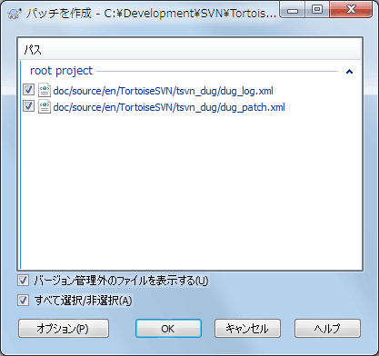Image resolution: width=379 pixels, height=356 pixels.
Task: Open the オプション(P) options button
Action: [64, 329]
